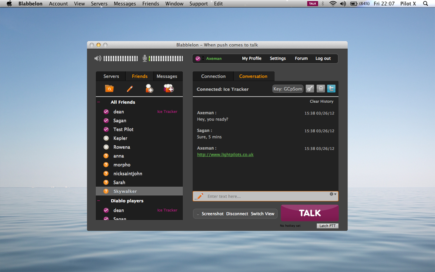Switch to the Servers tab
Screen dimensions: 435x272
111,76
